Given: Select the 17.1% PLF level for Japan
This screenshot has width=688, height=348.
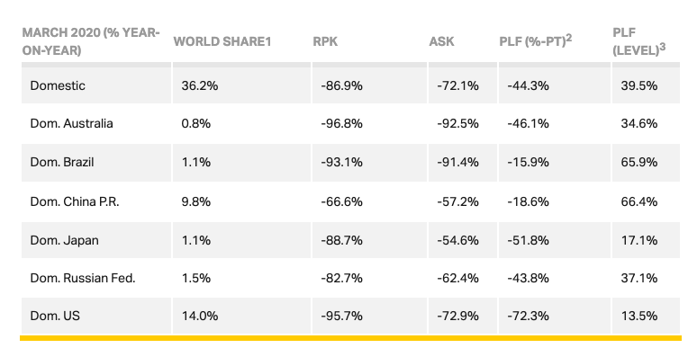Looking at the screenshot, I should pos(638,240).
